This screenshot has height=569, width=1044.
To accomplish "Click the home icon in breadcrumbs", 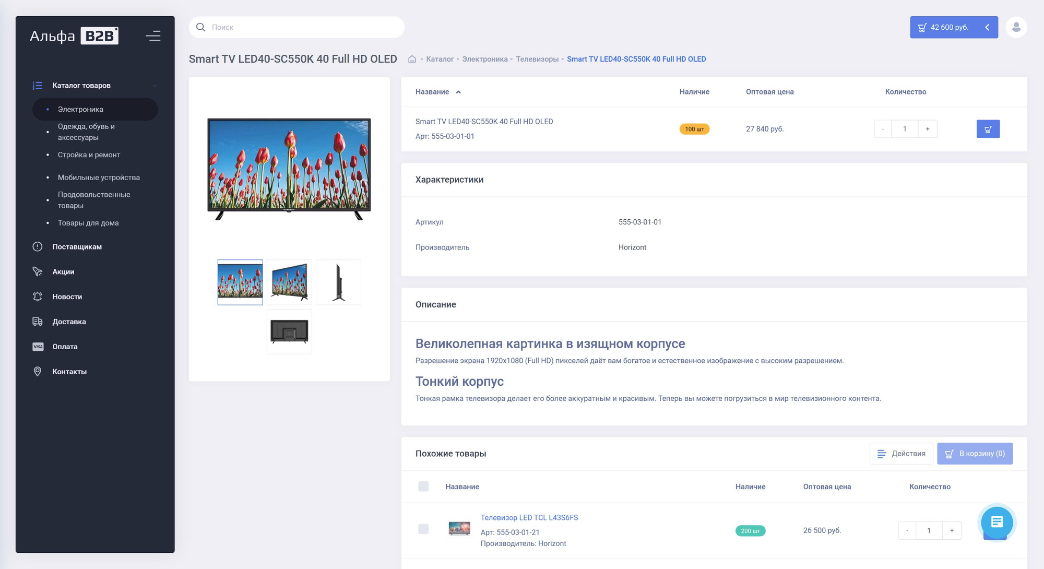I will [x=412, y=59].
